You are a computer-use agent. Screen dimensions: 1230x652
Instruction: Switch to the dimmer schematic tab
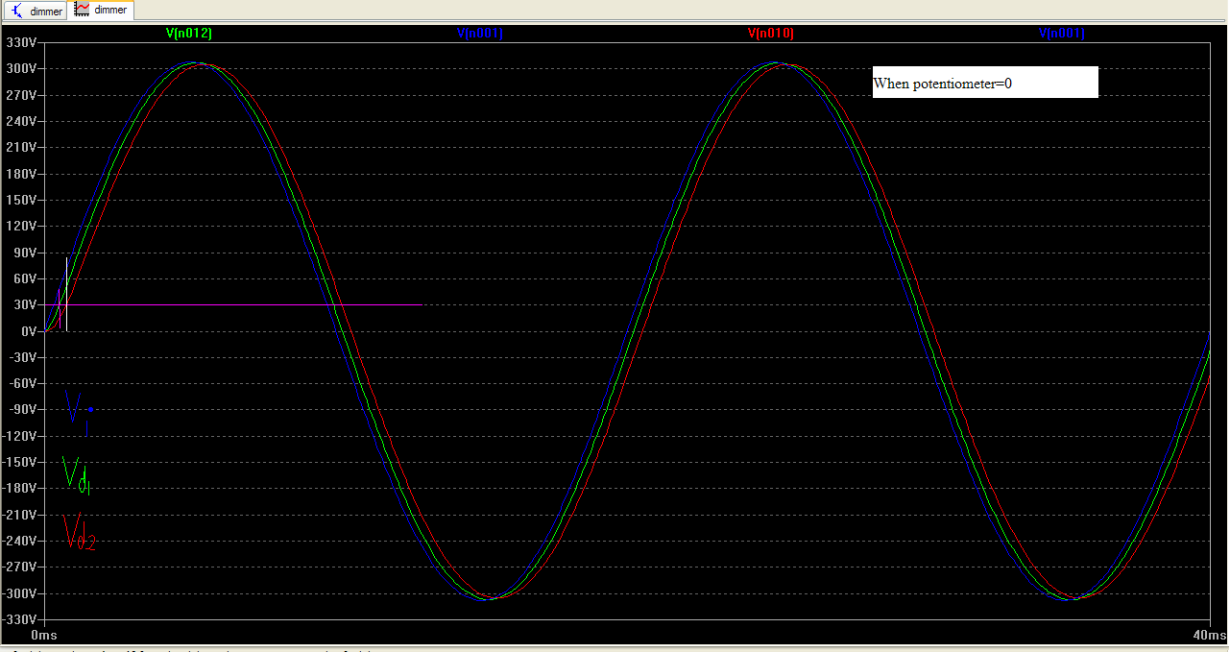(x=37, y=11)
